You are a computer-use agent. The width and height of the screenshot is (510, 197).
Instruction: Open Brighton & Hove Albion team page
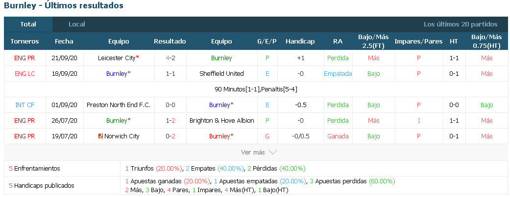pos(221,120)
